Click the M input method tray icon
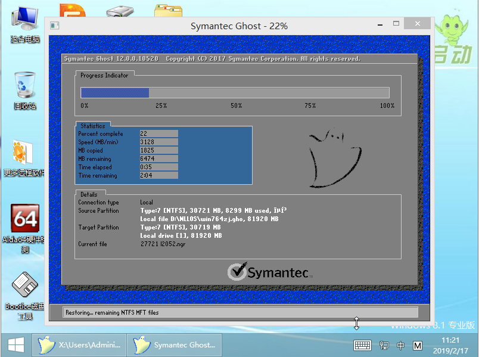The width and height of the screenshot is (479, 357). point(418,345)
